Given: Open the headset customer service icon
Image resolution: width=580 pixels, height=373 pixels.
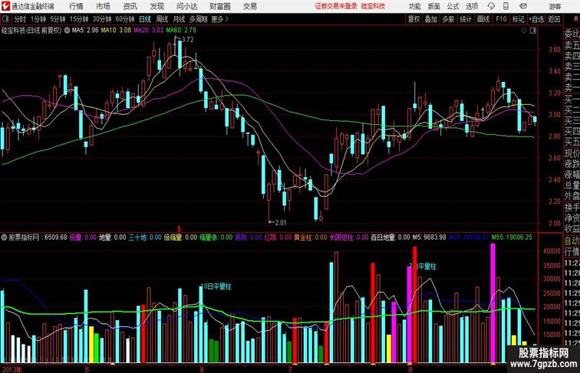Looking at the screenshot, I should [491, 6].
